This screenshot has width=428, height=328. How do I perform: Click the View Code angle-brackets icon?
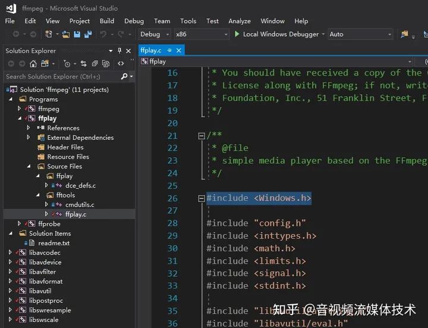(x=121, y=64)
